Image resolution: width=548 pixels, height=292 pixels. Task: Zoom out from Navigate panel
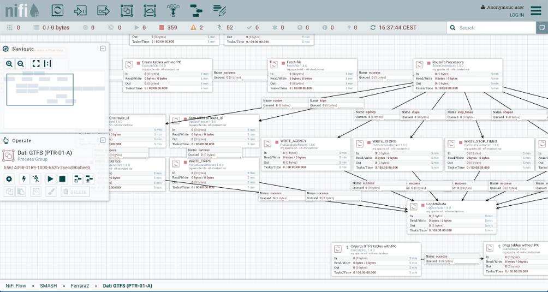click(x=21, y=63)
